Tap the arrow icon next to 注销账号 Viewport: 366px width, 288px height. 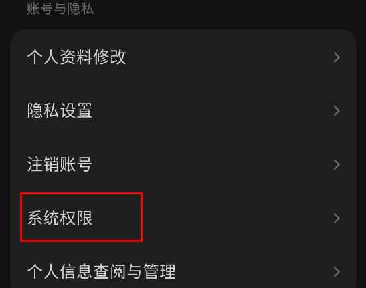coord(337,164)
